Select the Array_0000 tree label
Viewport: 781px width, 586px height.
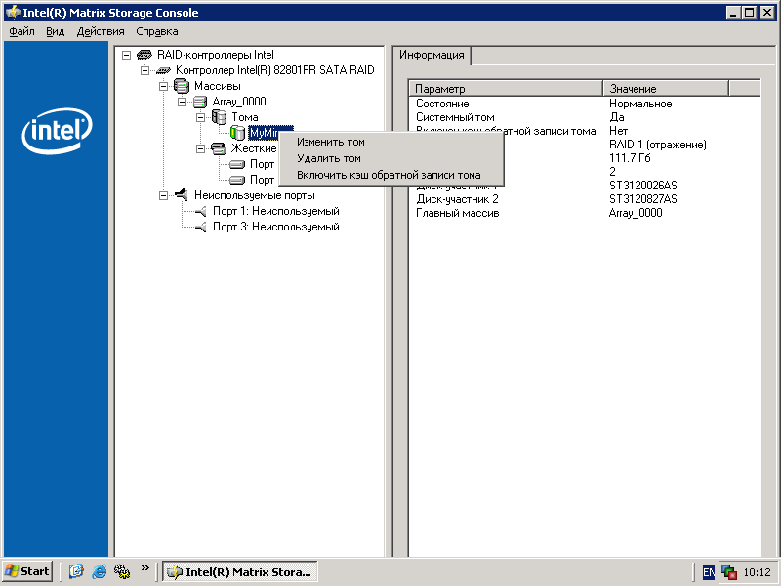239,102
